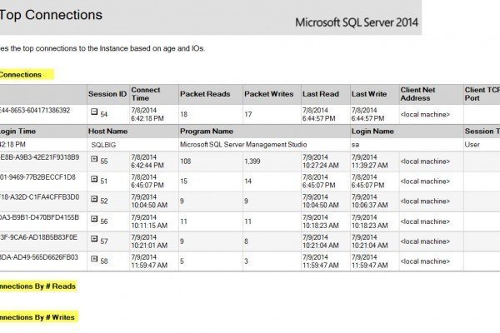Expand session 58 details
500x333 pixels.
(94, 259)
